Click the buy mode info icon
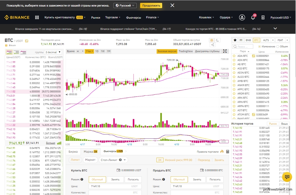The image size is (296, 195). [x=82, y=179]
